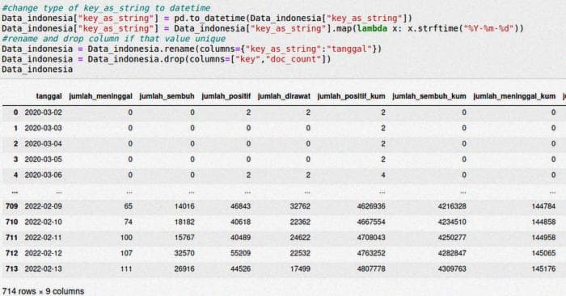Click the jumlah_meninggal_kum column header

pos(514,96)
